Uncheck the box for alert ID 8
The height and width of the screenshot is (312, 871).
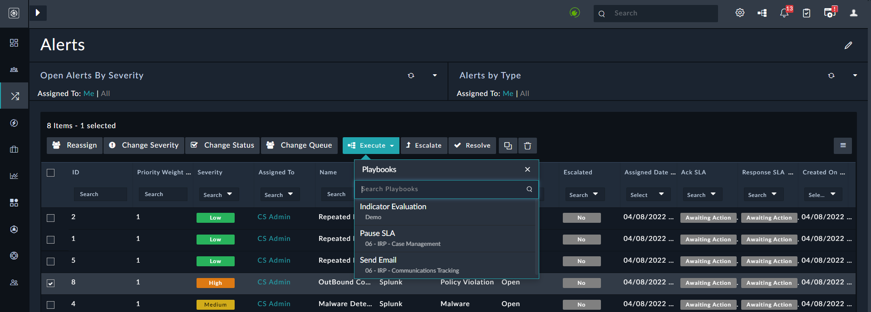click(51, 283)
